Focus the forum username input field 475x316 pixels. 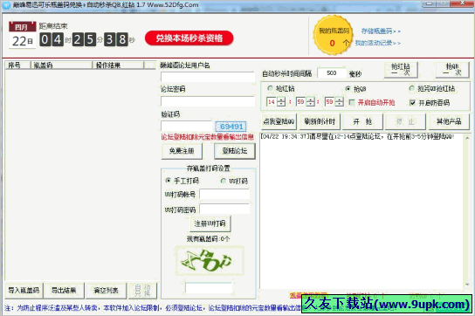pos(208,77)
